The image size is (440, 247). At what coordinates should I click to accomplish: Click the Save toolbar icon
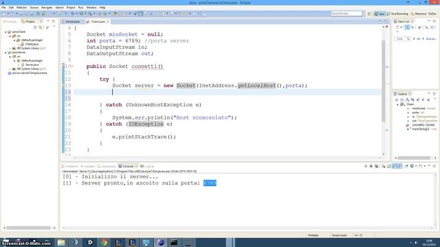click(21, 14)
